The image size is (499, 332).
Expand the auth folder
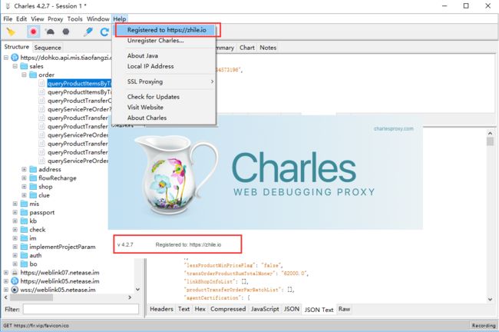15,255
